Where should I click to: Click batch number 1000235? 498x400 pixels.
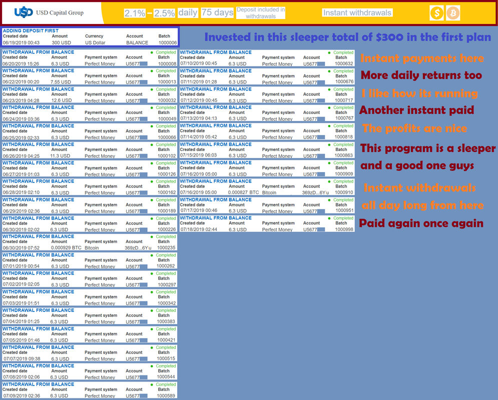coord(166,247)
